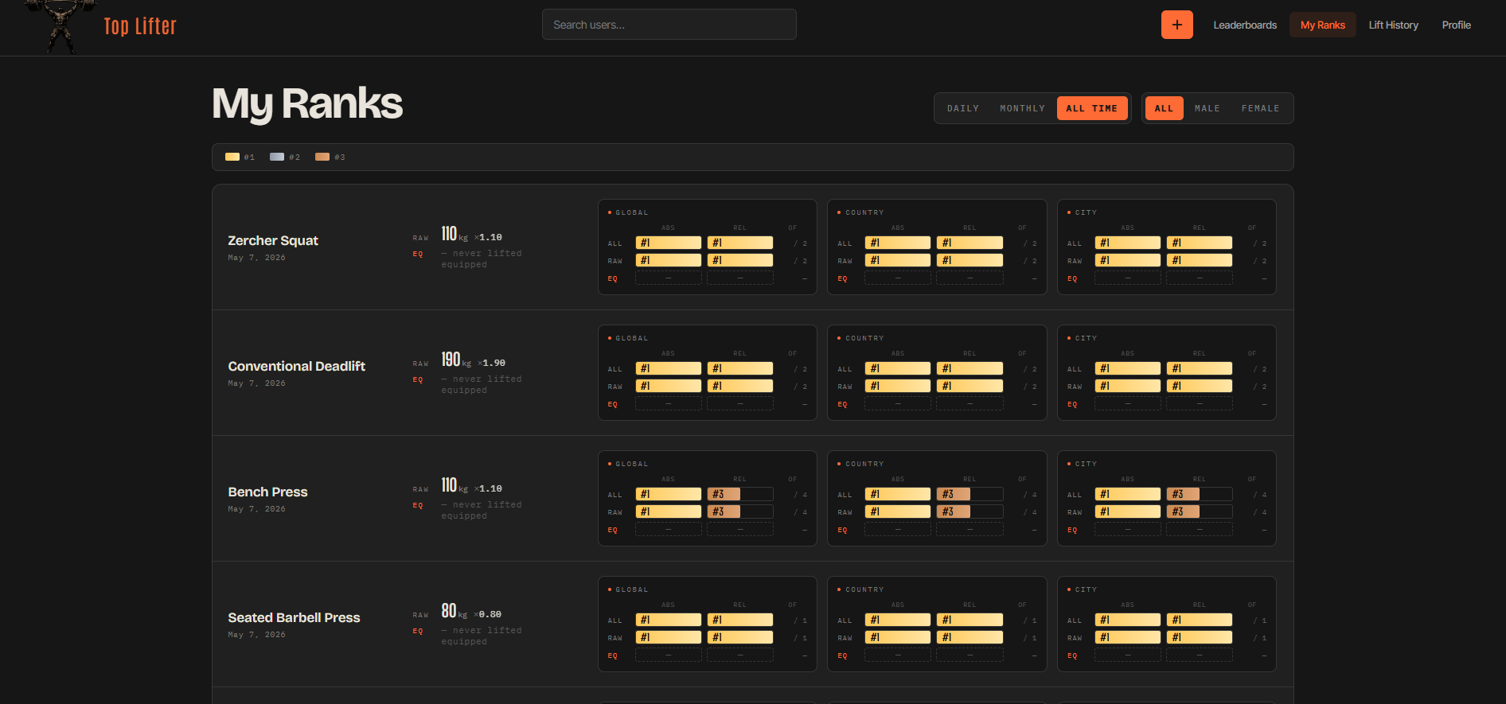Open the My Ranks nav tab
The height and width of the screenshot is (704, 1506).
pos(1322,25)
